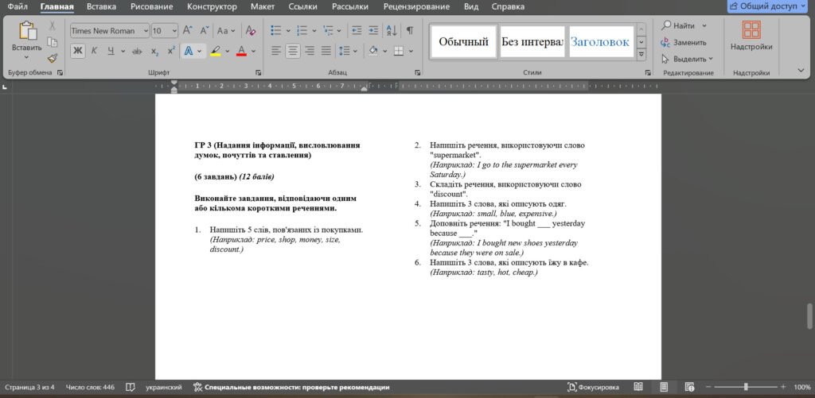Image resolution: width=815 pixels, height=398 pixels.
Task: Apply the Без интервала style
Action: pos(532,42)
